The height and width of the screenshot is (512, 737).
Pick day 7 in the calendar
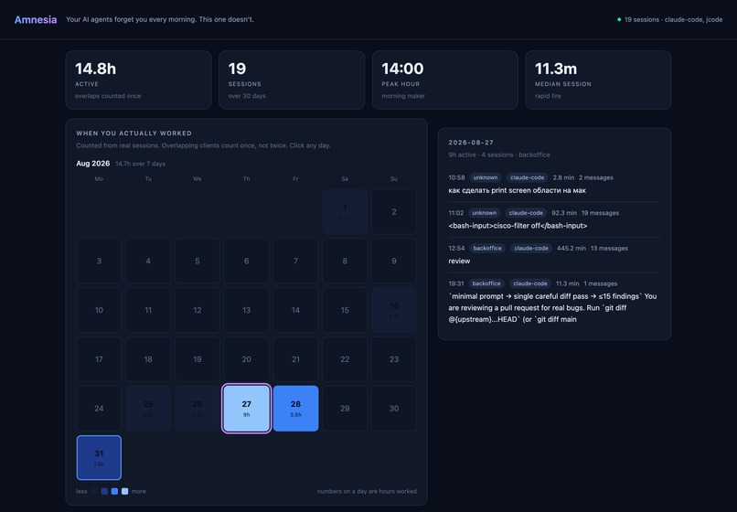295,261
